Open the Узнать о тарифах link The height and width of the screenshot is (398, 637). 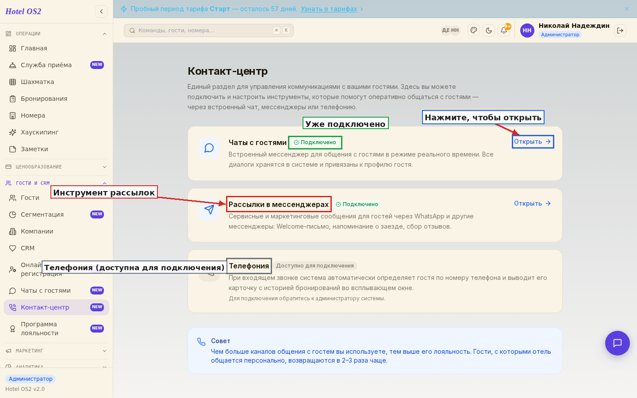[x=329, y=9]
